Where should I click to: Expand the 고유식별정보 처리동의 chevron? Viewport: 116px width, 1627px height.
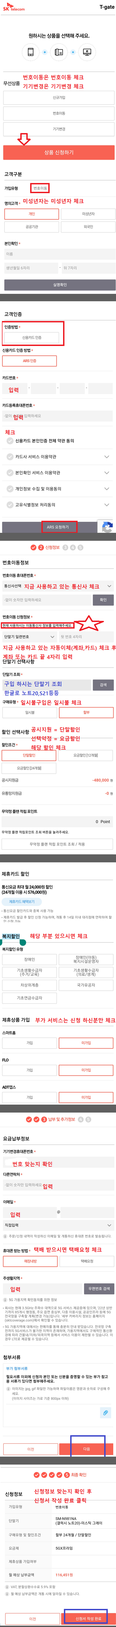coord(106,505)
